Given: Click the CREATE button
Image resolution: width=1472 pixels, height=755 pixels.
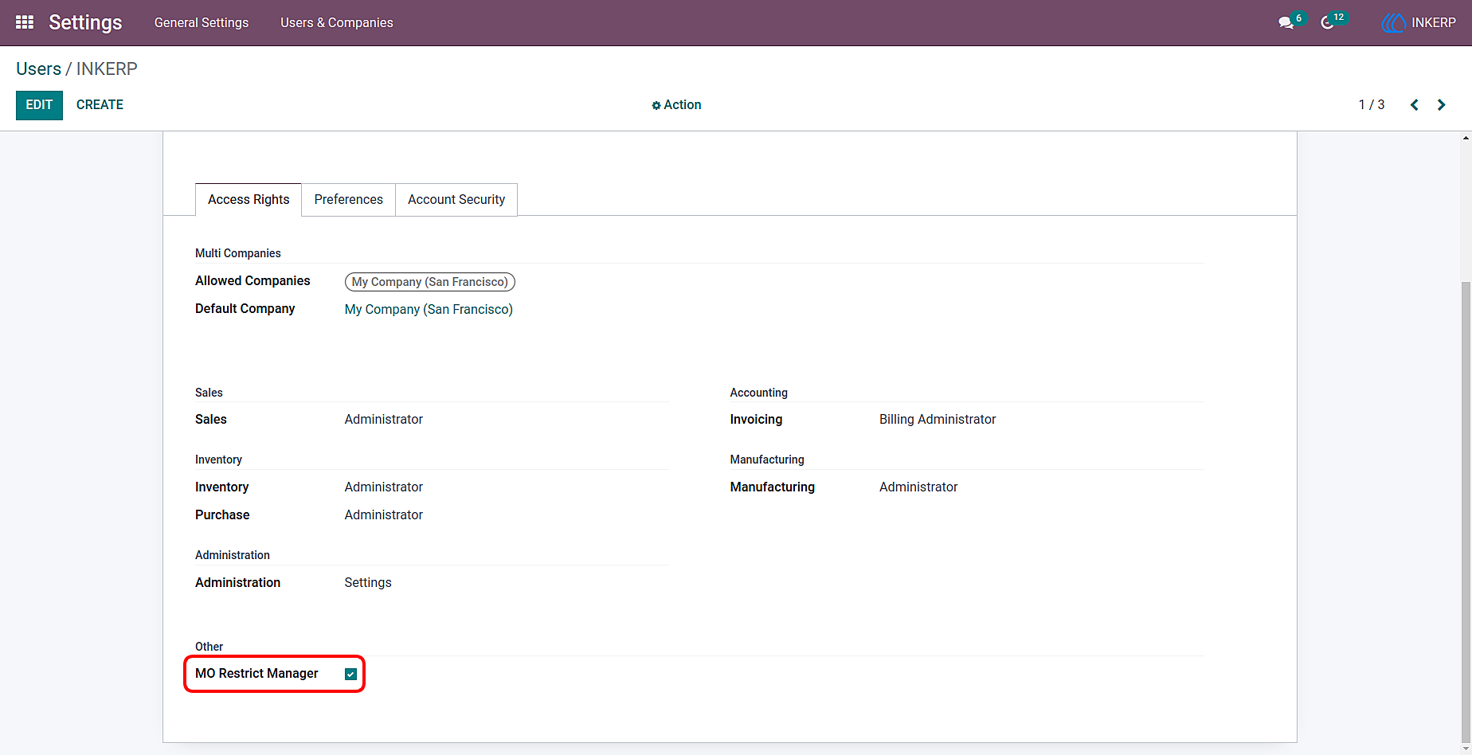Looking at the screenshot, I should (x=100, y=105).
